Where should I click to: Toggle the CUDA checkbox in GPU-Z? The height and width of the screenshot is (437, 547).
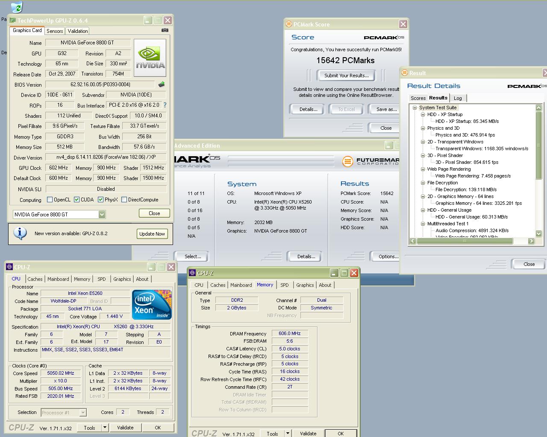[x=76, y=199]
